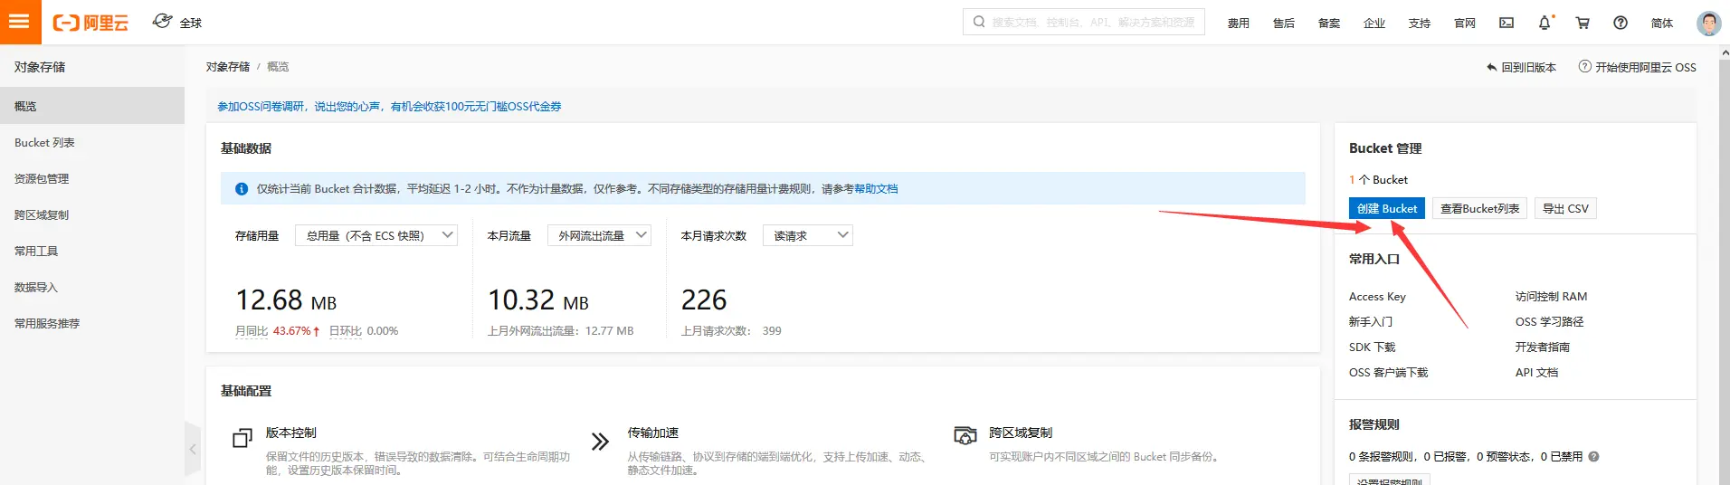Open the SDK 下载 link
1730x485 pixels.
[1372, 347]
